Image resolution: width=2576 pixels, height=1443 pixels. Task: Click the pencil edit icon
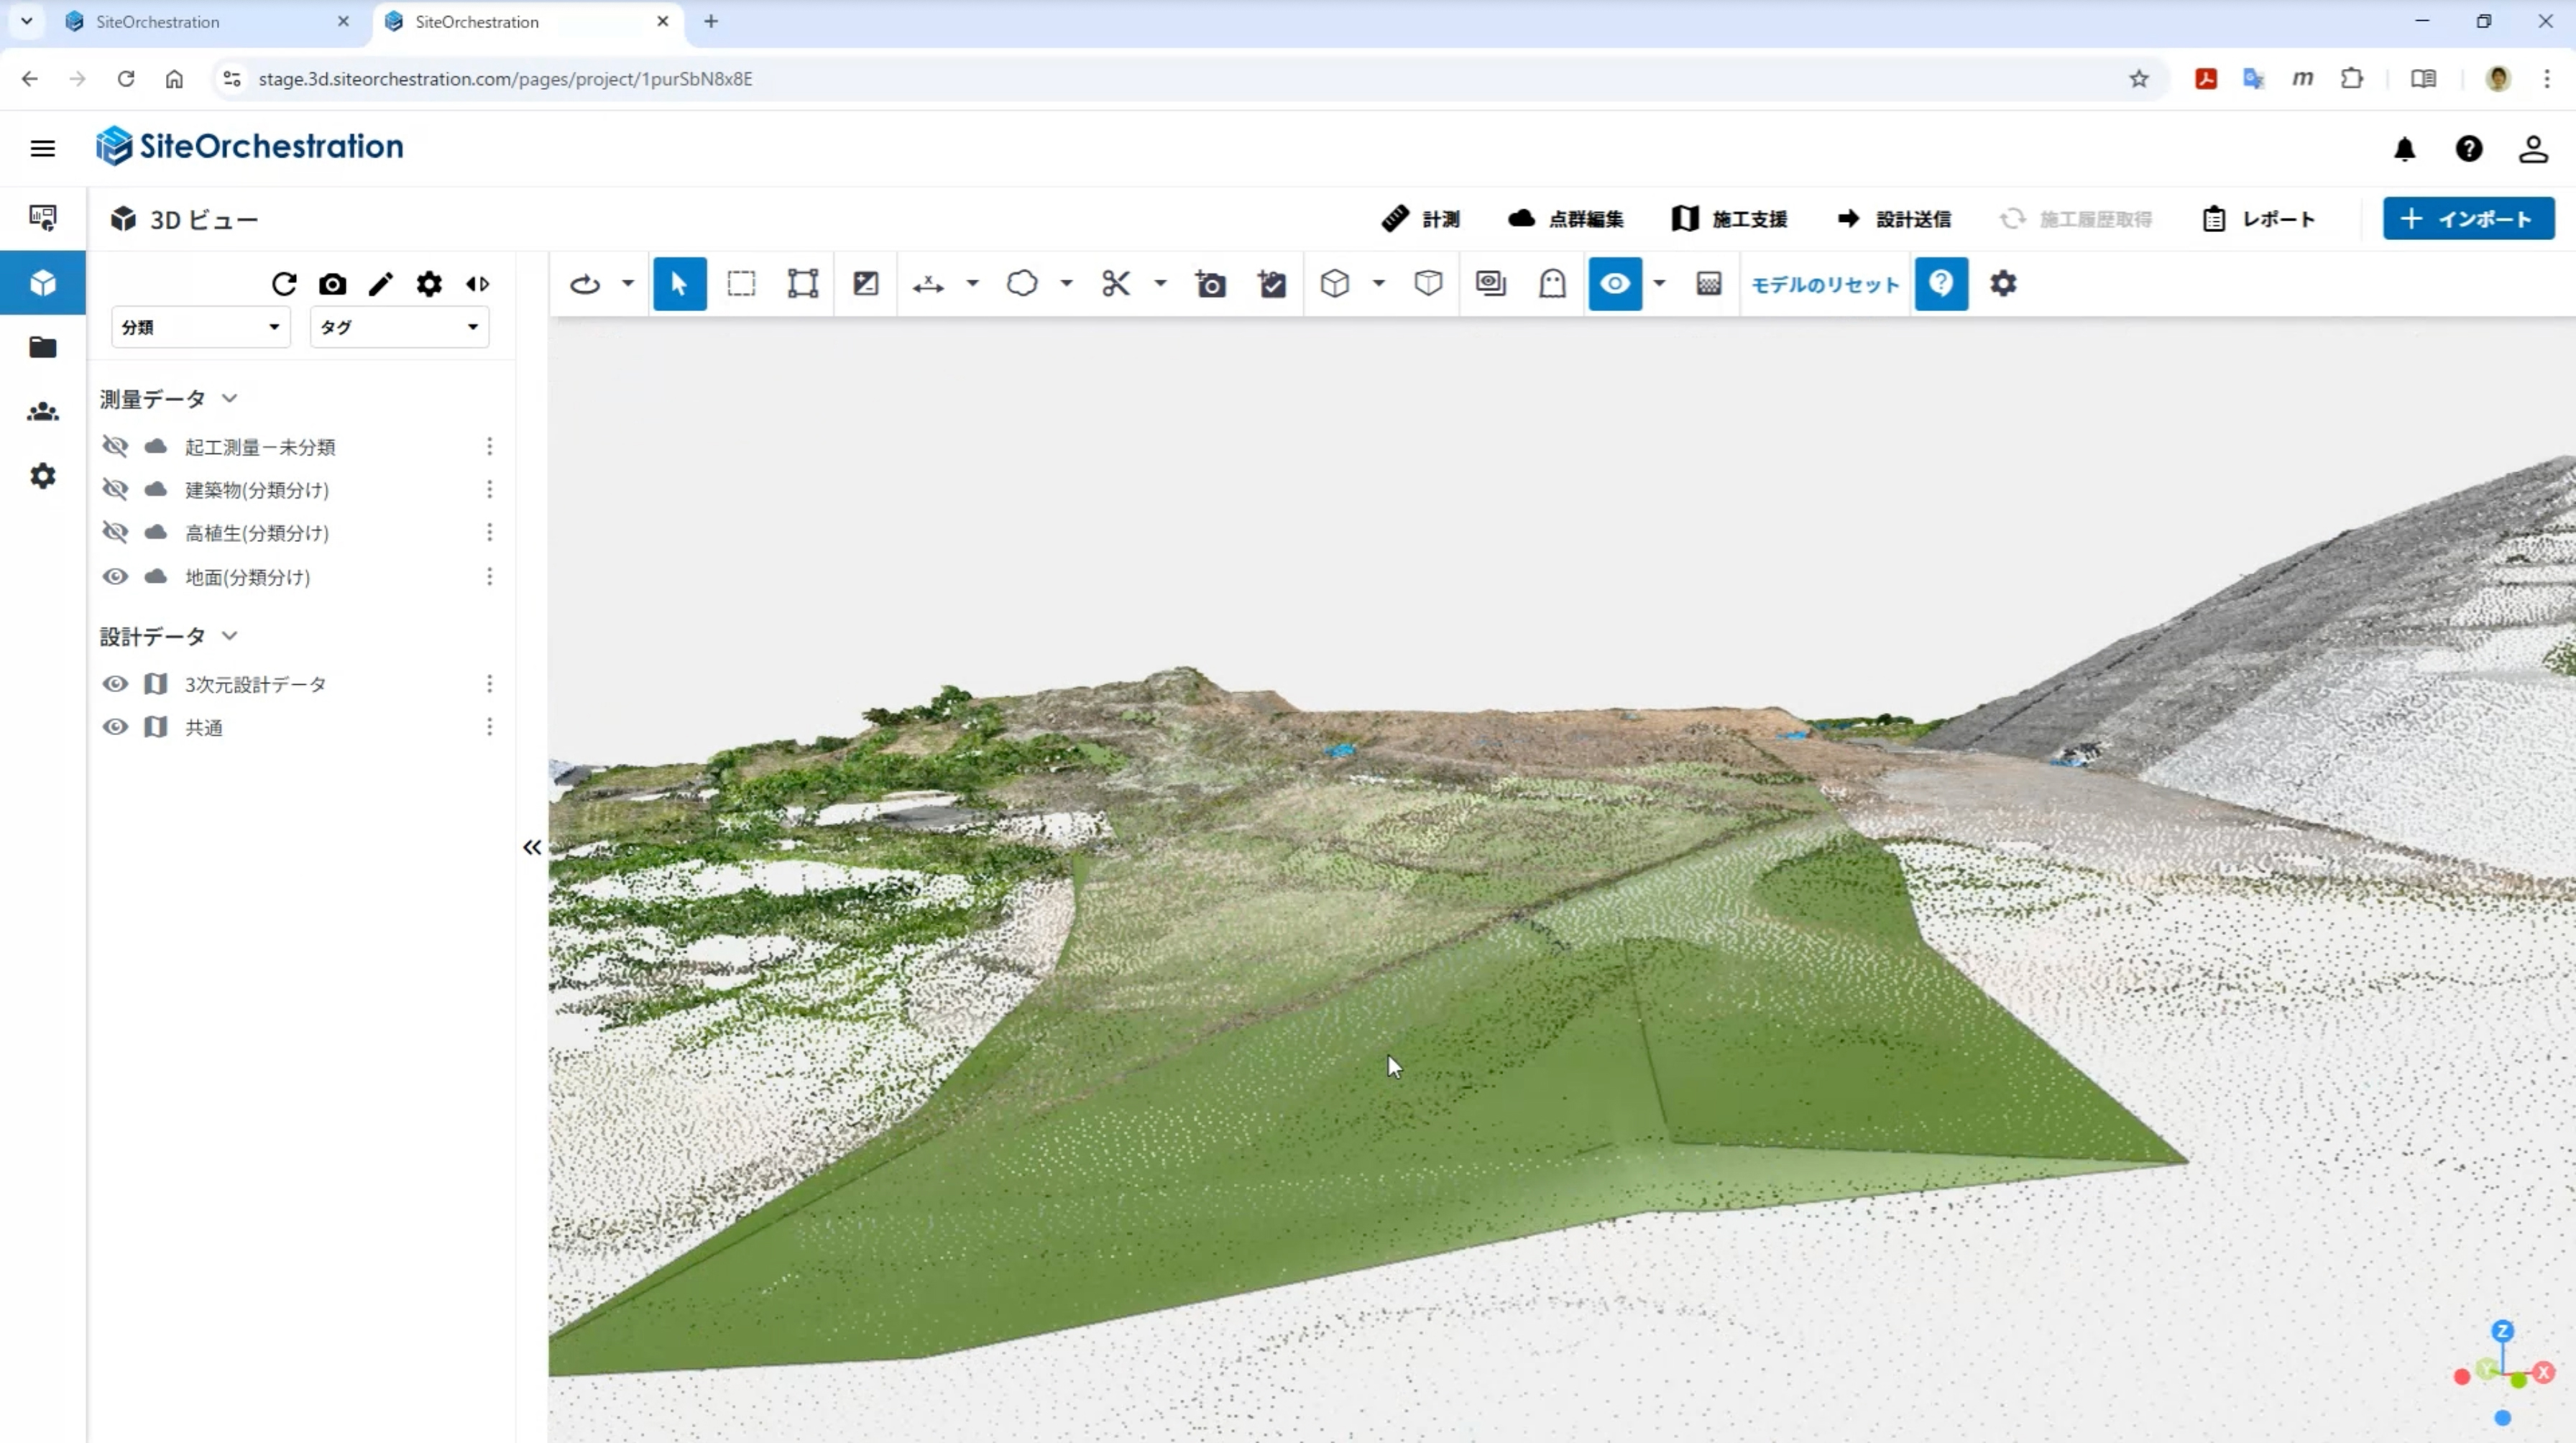(381, 284)
